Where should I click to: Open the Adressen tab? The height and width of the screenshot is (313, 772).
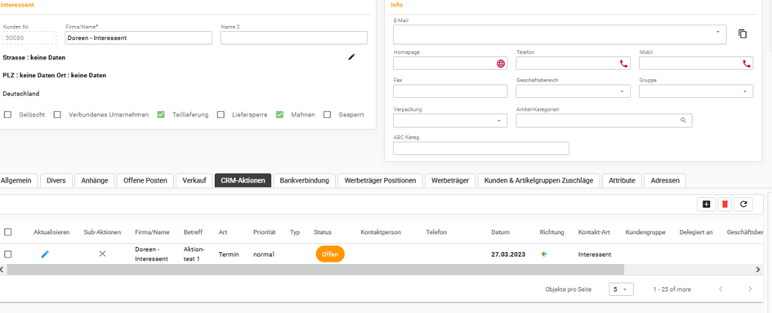click(665, 180)
